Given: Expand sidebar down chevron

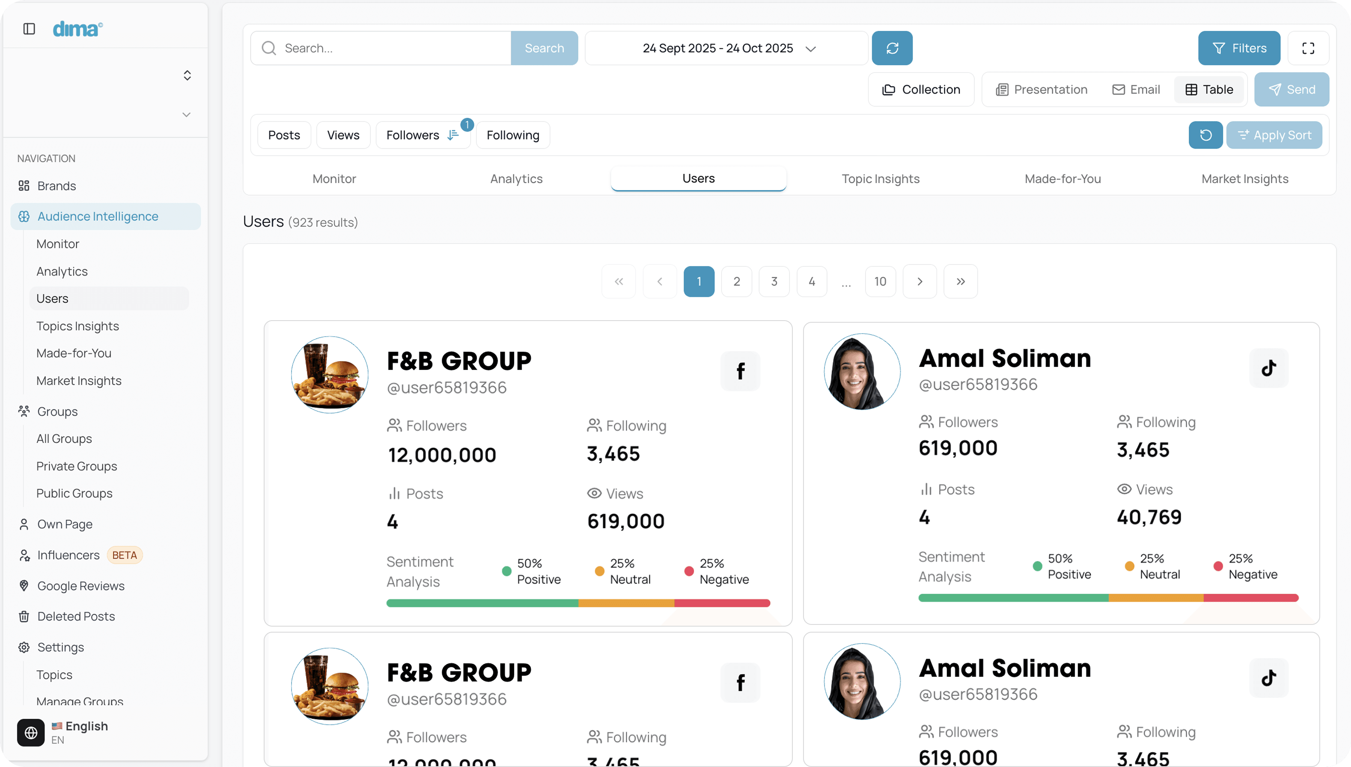Looking at the screenshot, I should click(187, 115).
